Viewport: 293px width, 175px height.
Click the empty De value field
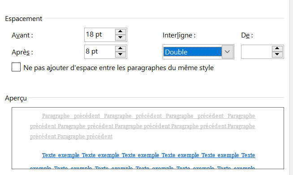coord(256,52)
